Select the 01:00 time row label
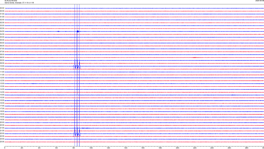Image resolution: width=264 pixels, height=149 pixels. 2,14
